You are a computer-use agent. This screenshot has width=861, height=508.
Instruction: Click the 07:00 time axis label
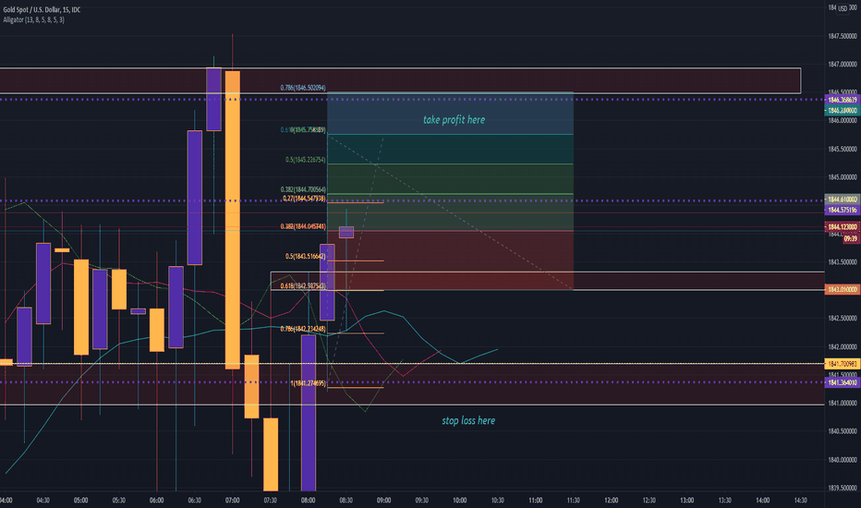pyautogui.click(x=232, y=501)
